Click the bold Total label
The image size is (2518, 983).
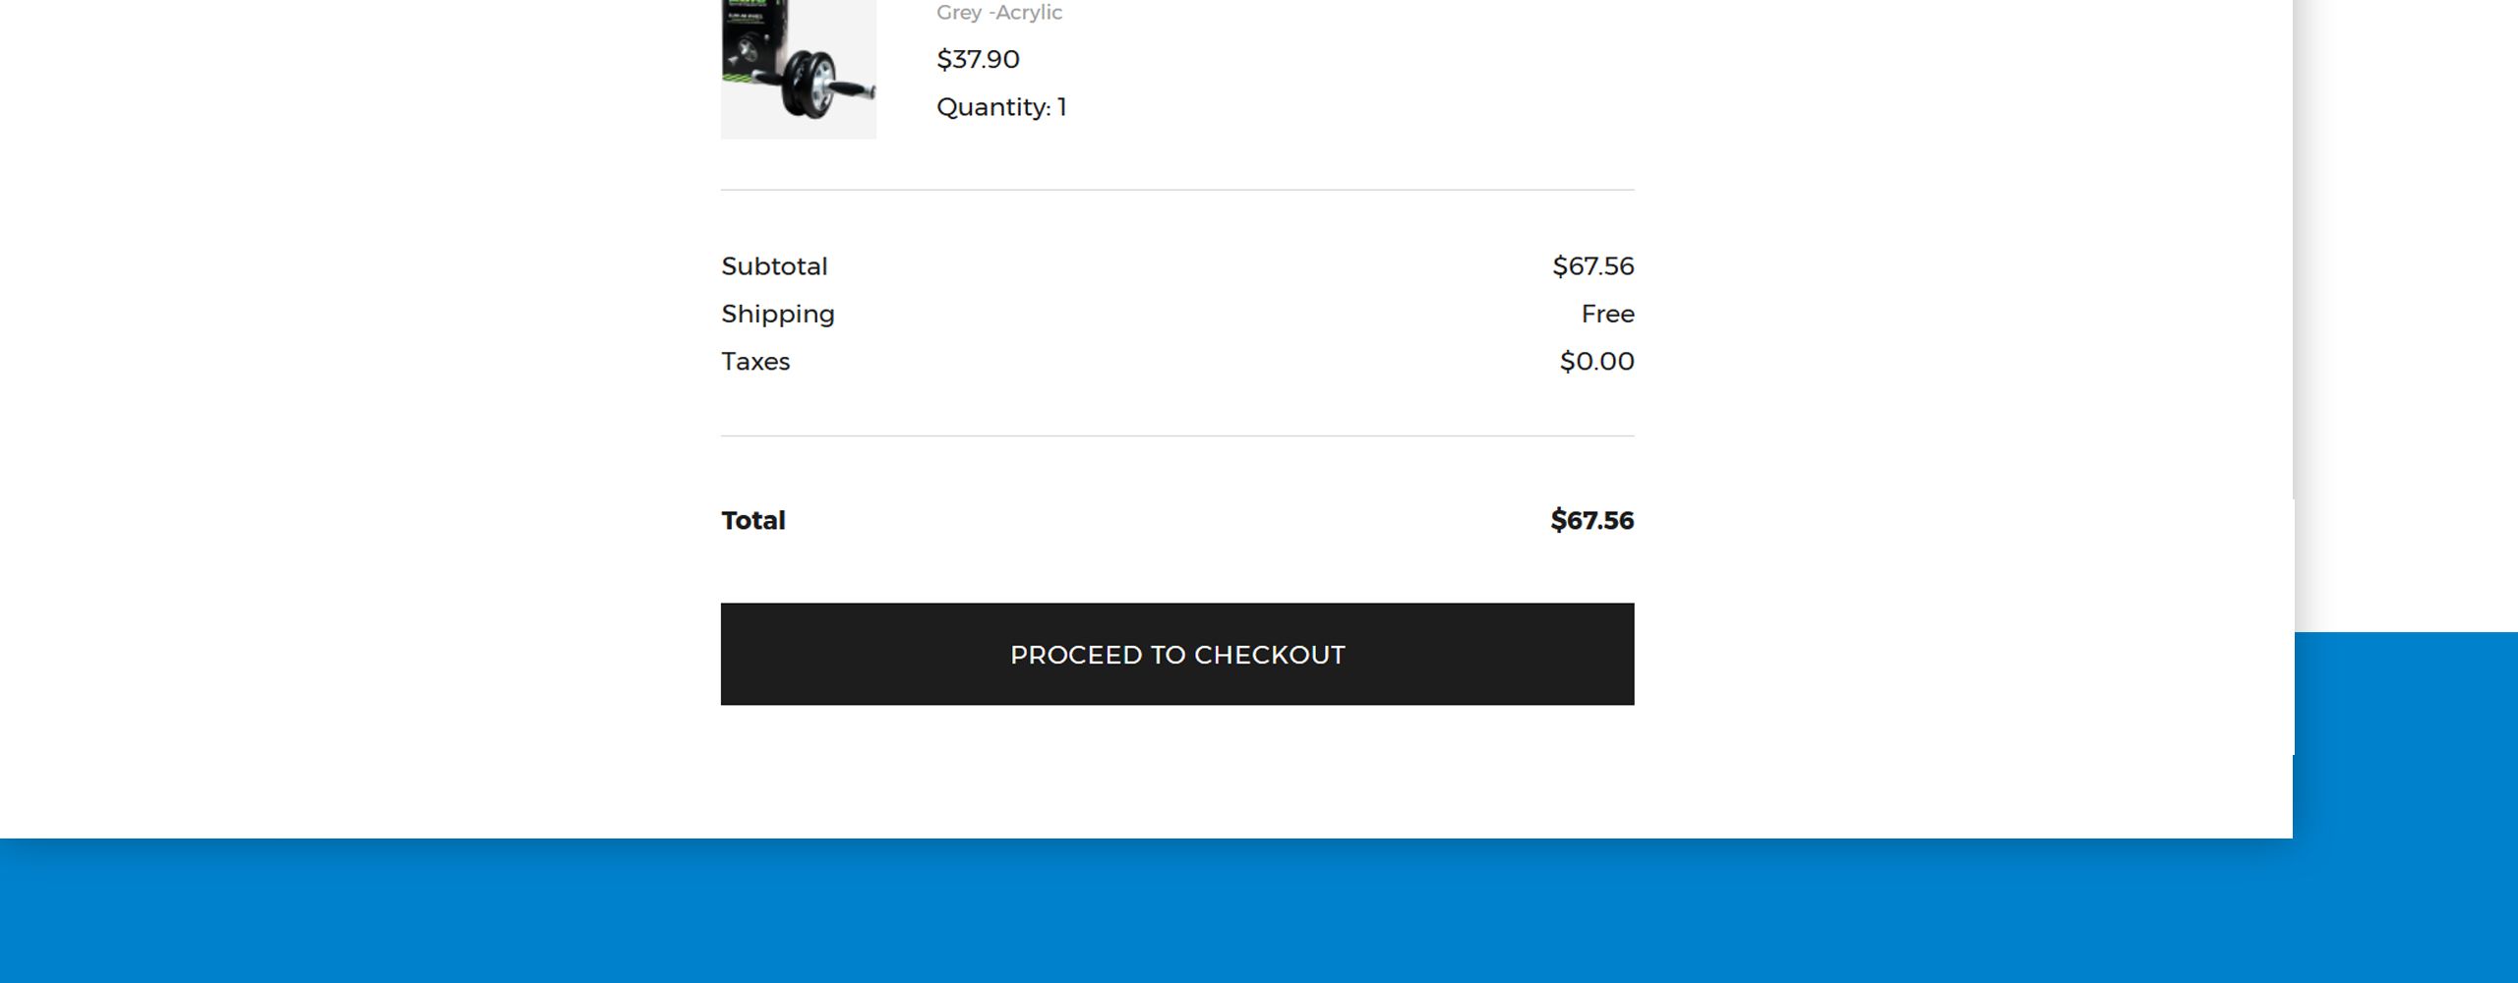[x=752, y=520]
